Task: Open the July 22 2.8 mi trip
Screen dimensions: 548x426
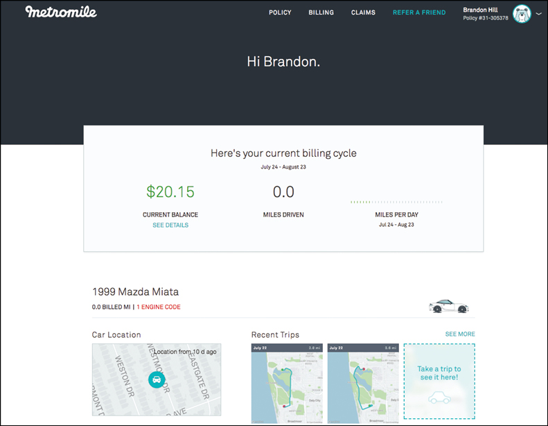Action: 287,383
